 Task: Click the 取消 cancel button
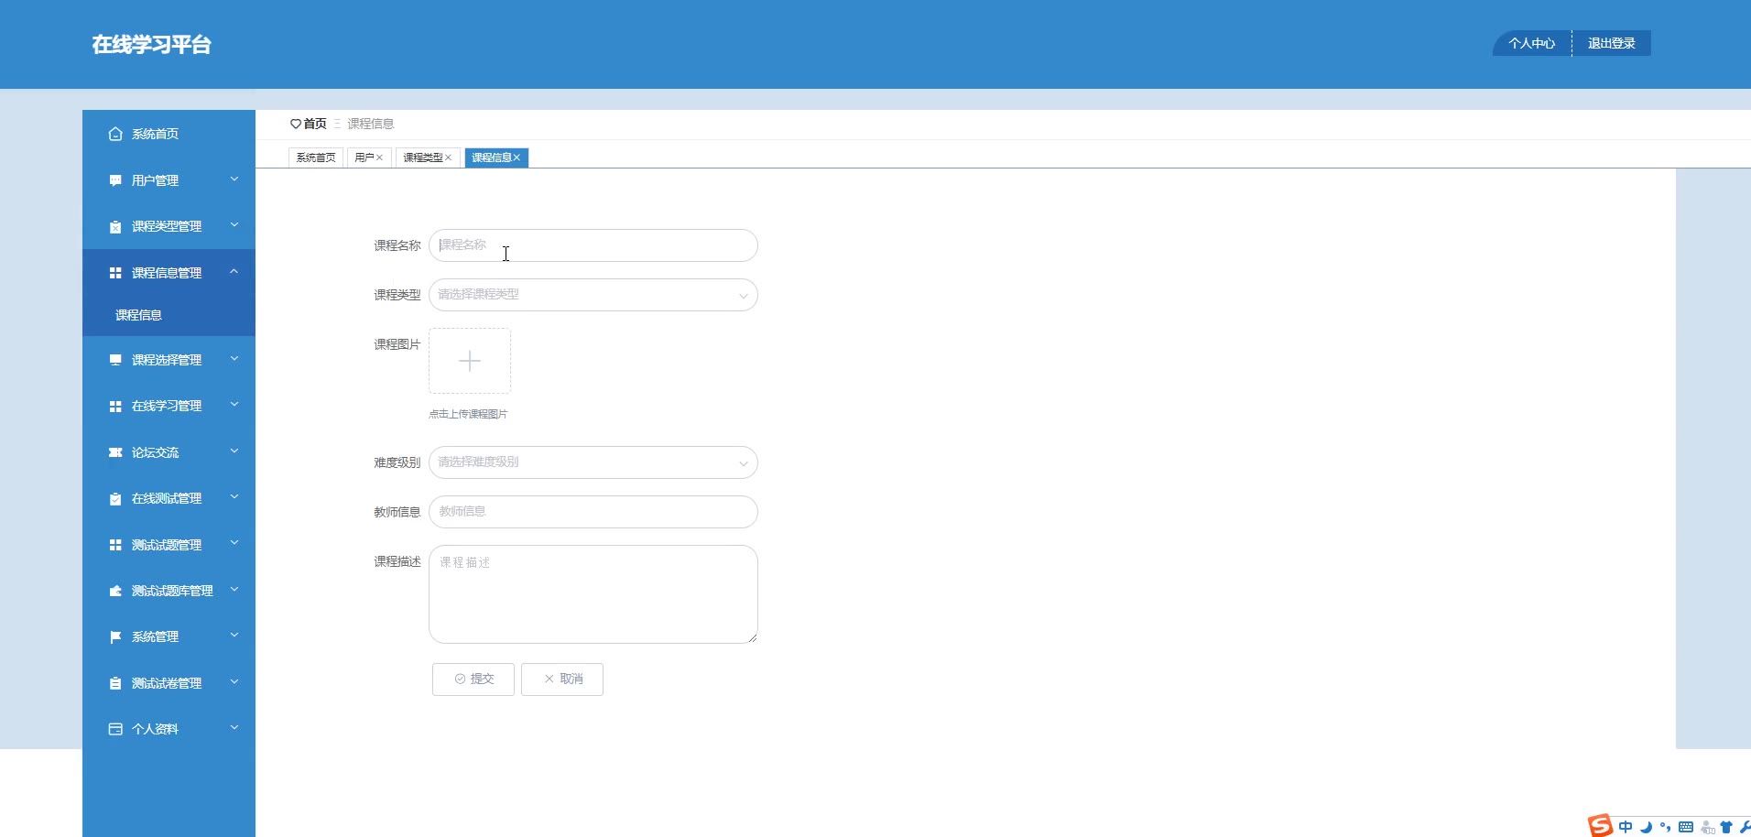pyautogui.click(x=562, y=679)
